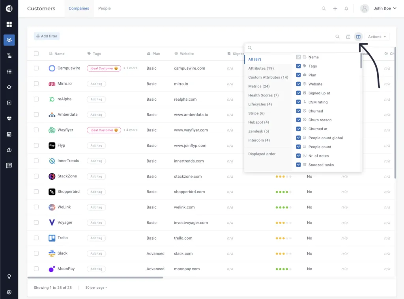Add a tag to Mirro.io
Screen dimensions: 404x299
(x=96, y=84)
